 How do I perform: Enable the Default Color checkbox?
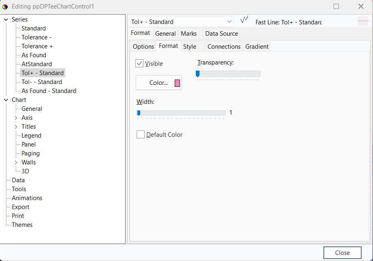[141, 135]
